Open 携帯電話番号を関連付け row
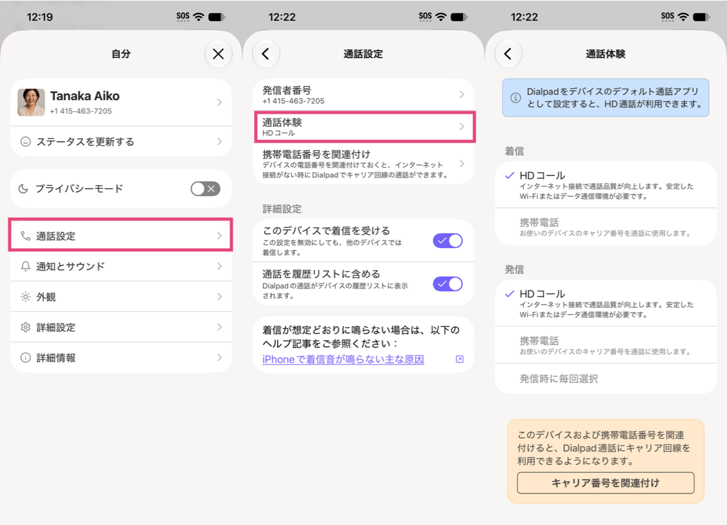This screenshot has height=525, width=727. point(364,164)
